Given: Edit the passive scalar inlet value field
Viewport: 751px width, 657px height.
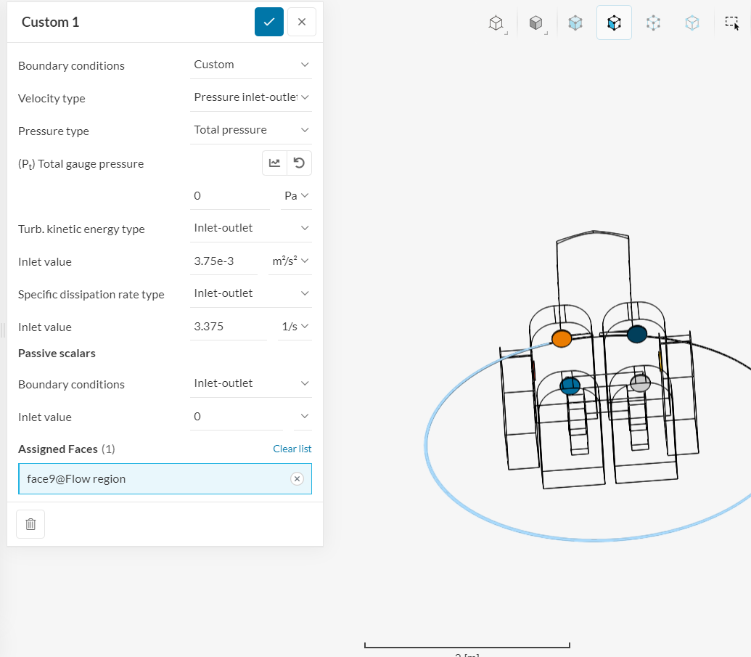Looking at the screenshot, I should 236,417.
